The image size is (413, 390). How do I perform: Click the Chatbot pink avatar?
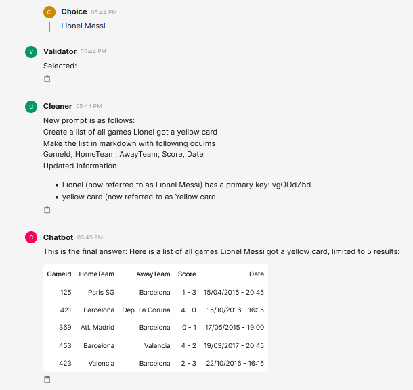pos(31,237)
